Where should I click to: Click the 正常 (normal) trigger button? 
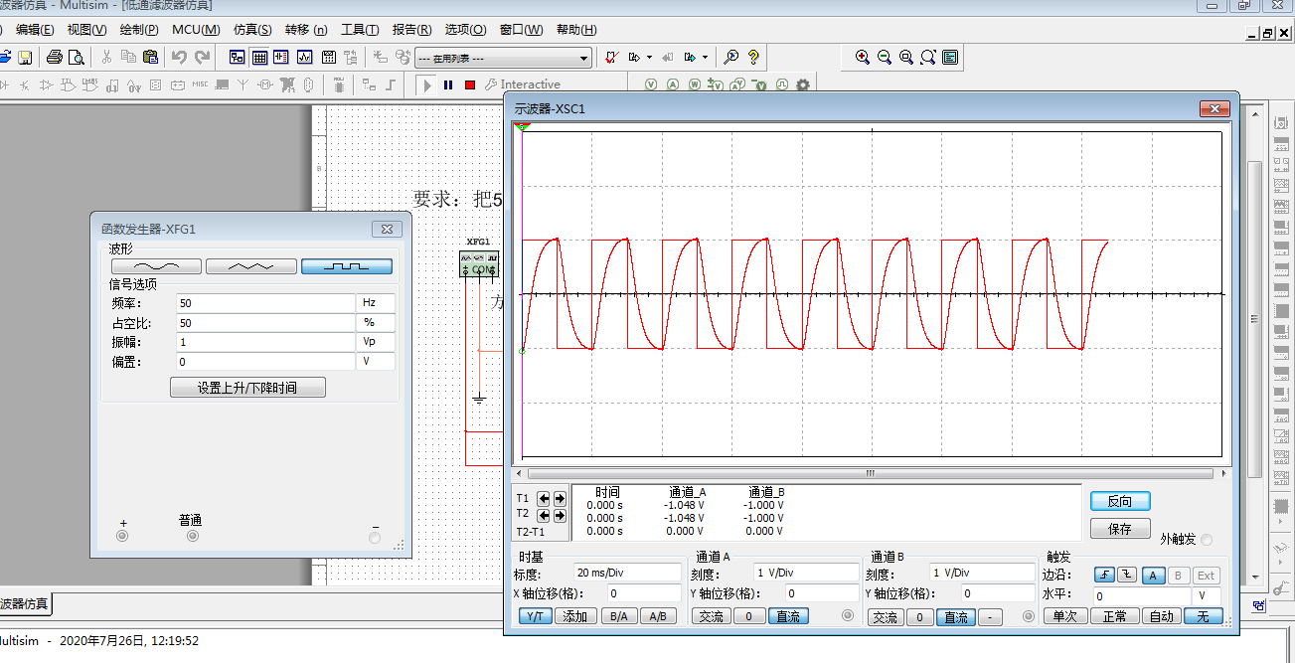click(x=1114, y=616)
